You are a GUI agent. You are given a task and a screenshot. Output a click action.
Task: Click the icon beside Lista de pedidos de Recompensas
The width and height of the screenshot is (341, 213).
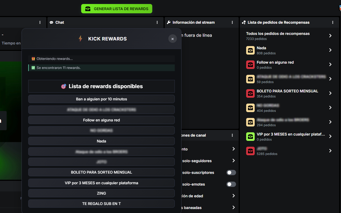[244, 22]
